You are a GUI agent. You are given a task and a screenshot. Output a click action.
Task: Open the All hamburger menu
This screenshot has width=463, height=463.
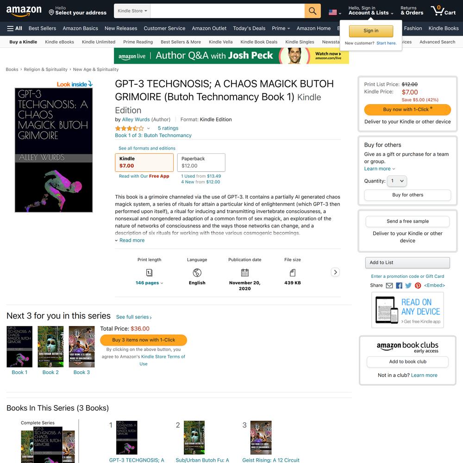point(14,28)
